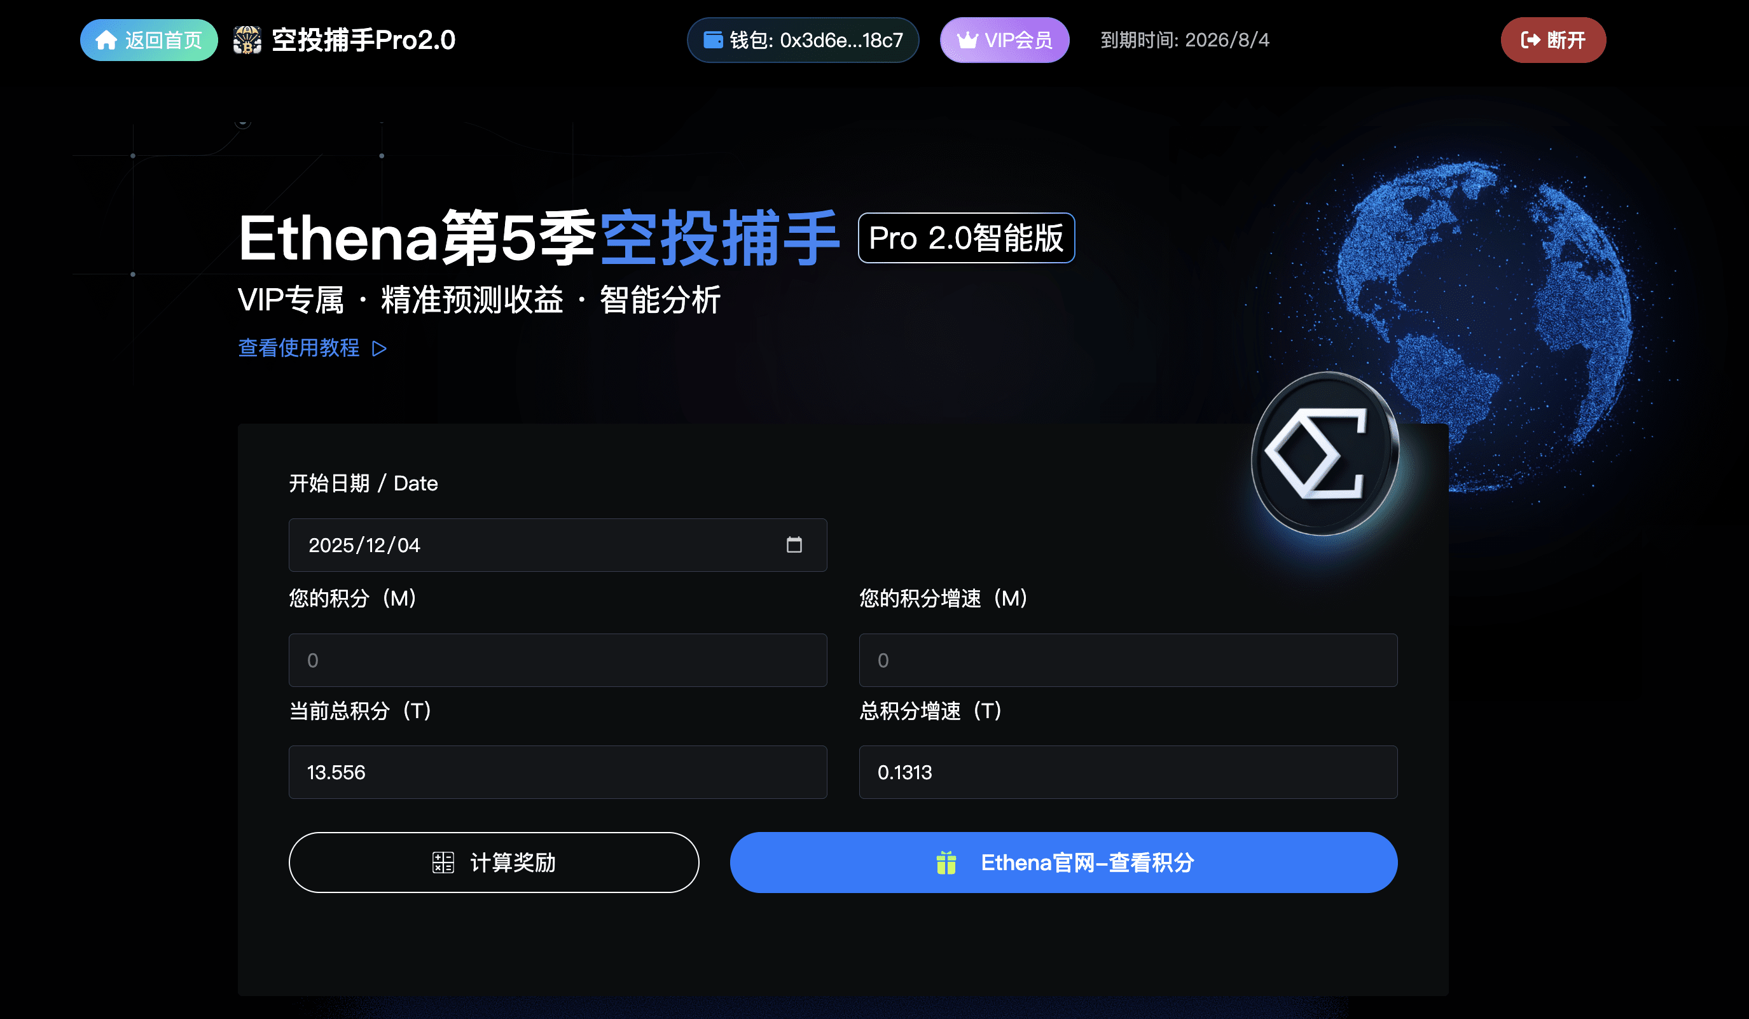
Task: Open Ethena官网-查看积分 blue button
Action: click(1063, 862)
